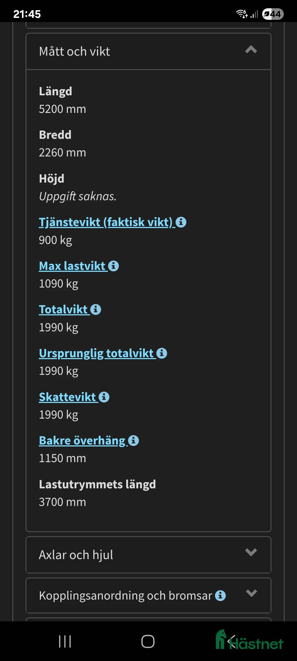
Task: Open the Tjänstevikt info icon
Action: coord(182,222)
